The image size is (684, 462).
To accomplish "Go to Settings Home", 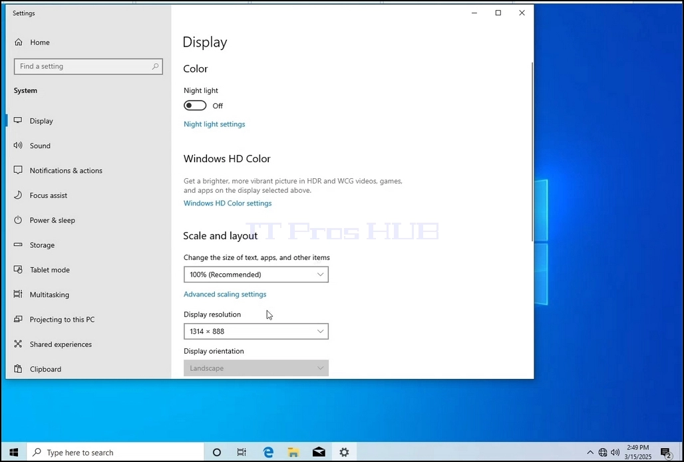I will pyautogui.click(x=88, y=43).
